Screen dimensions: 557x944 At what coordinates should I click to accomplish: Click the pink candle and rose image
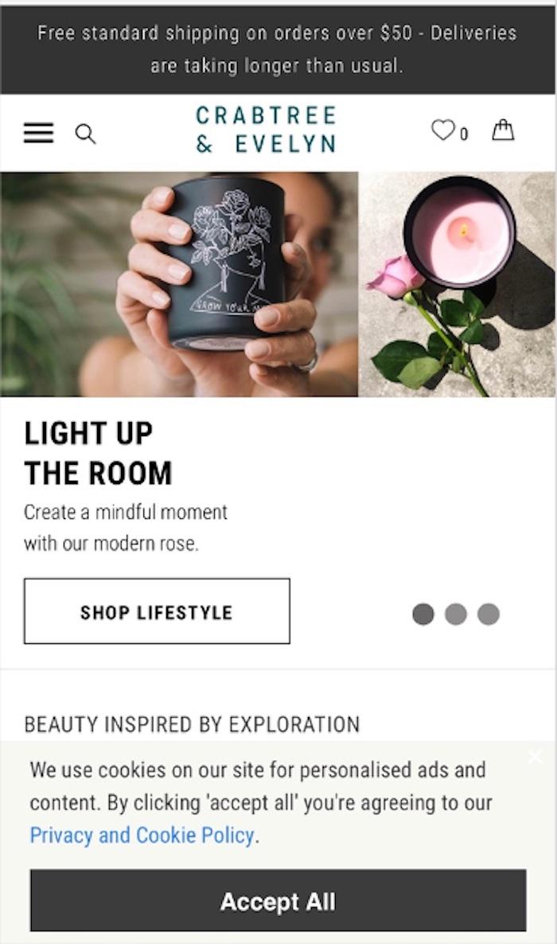click(457, 284)
